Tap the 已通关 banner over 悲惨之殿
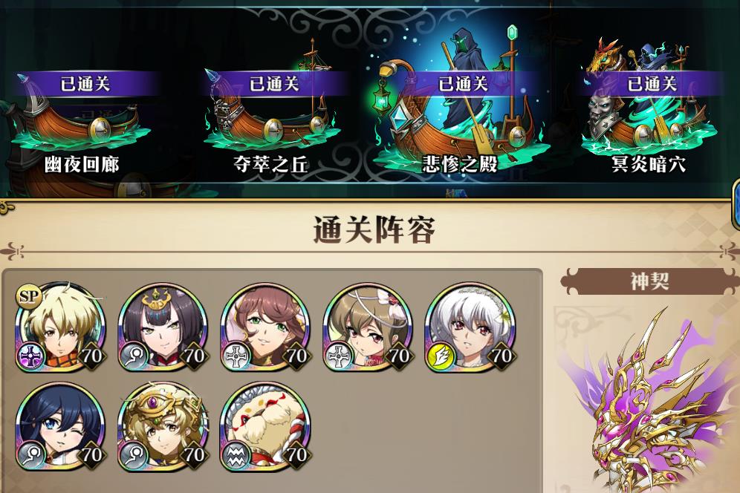 [x=462, y=84]
